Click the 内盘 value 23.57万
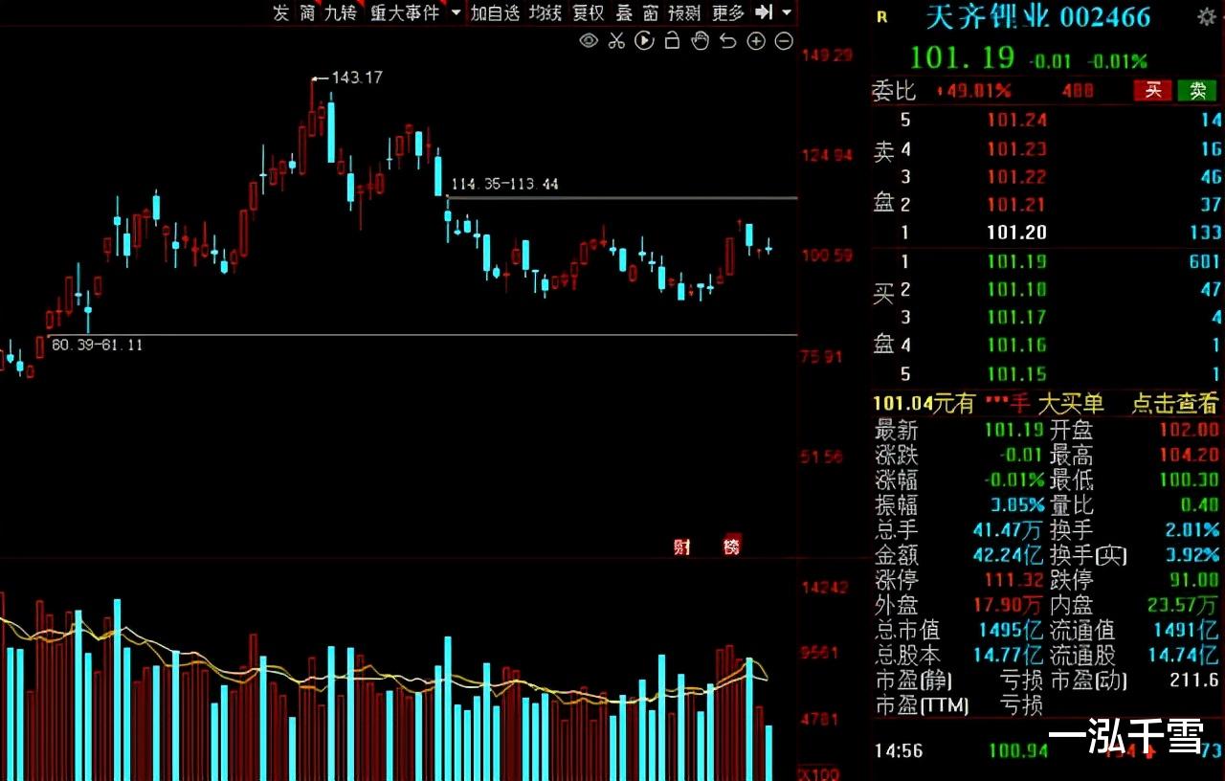This screenshot has height=781, width=1225. click(1183, 606)
